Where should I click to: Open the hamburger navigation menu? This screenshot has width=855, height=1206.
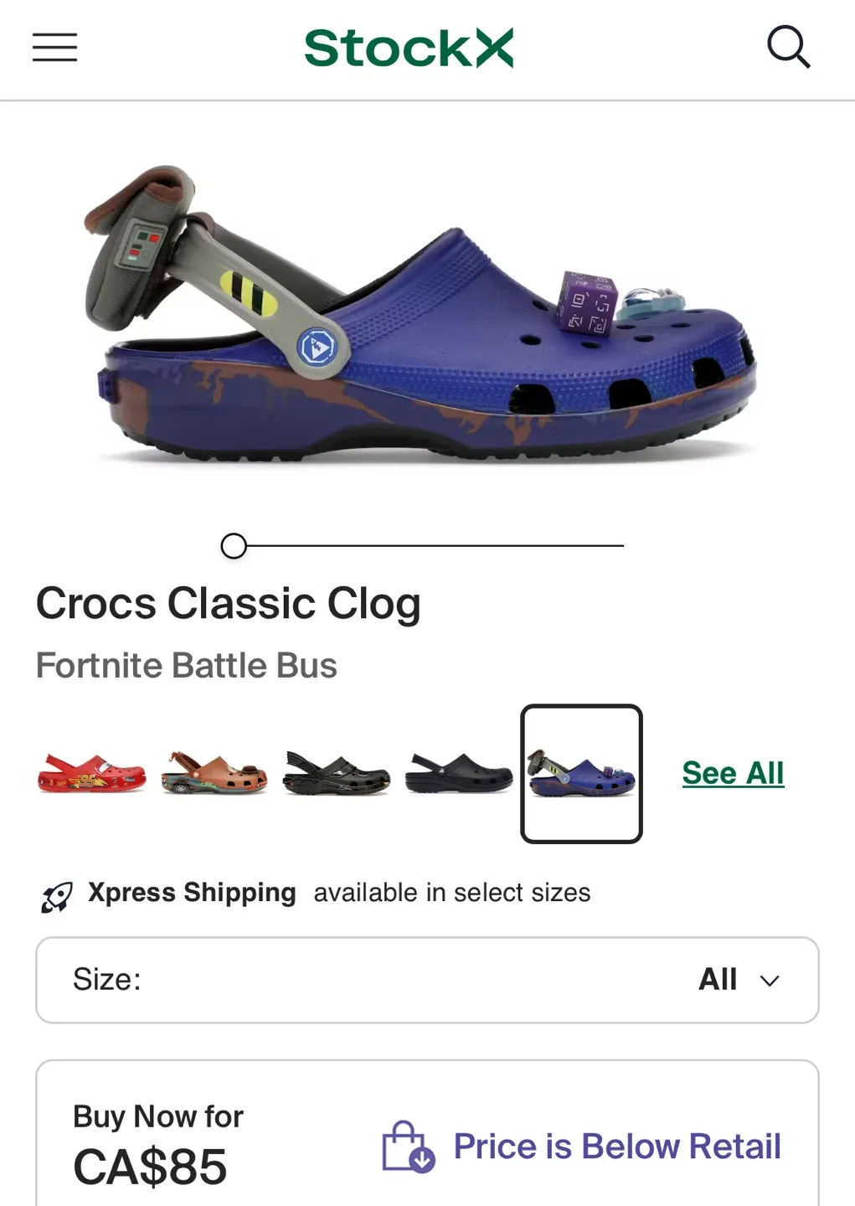point(54,48)
